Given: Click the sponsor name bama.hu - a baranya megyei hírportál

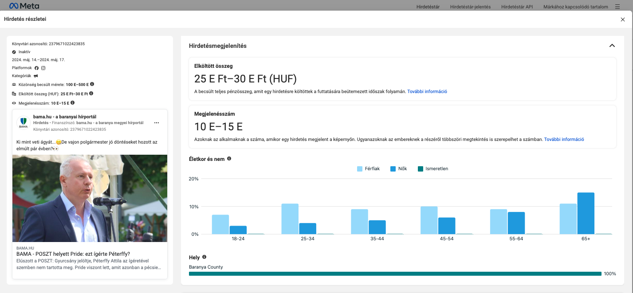Looking at the screenshot, I should click(110, 123).
